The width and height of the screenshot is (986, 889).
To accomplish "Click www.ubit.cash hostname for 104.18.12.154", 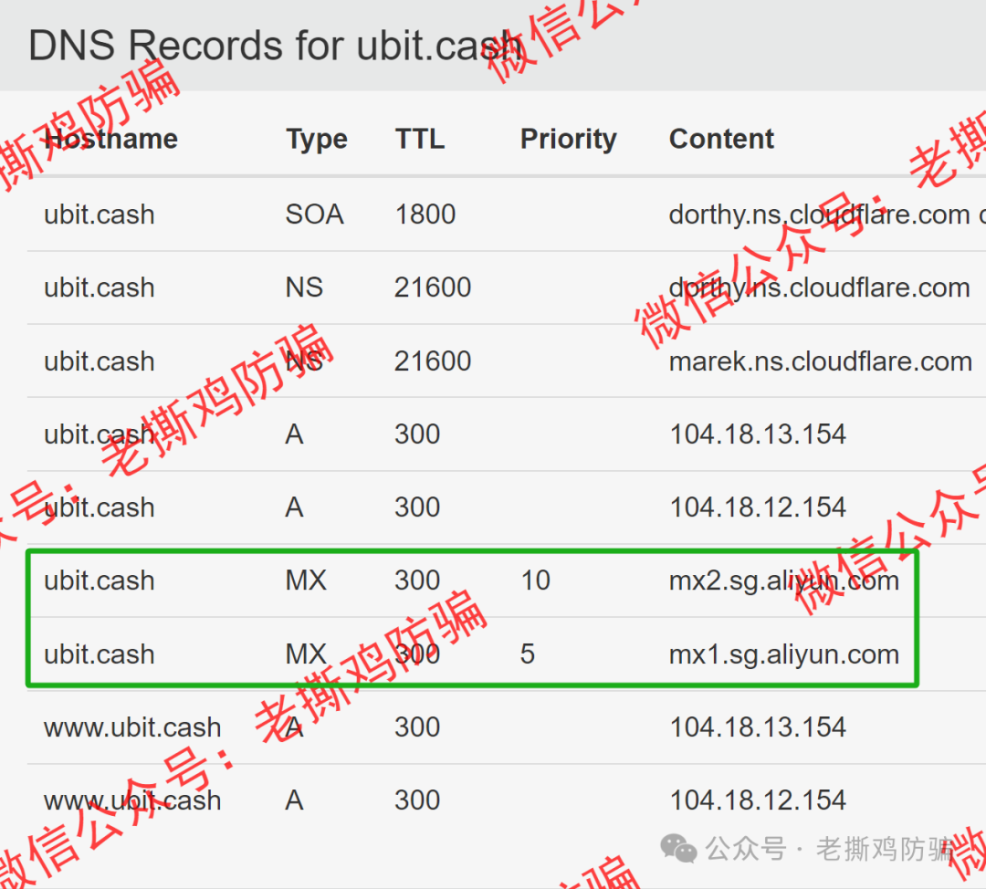I will 132,801.
